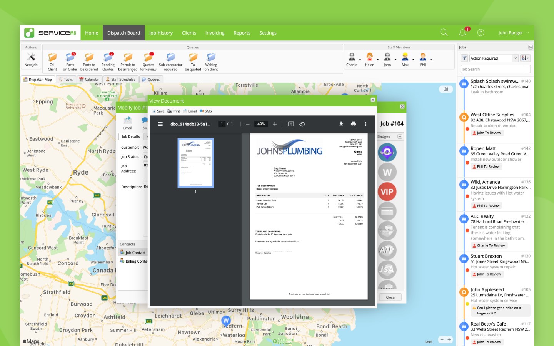
Task: Open the Invoicing menu
Action: [215, 33]
